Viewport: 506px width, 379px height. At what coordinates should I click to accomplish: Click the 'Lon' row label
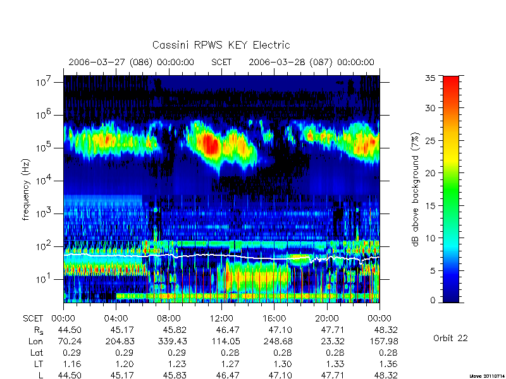(36, 341)
